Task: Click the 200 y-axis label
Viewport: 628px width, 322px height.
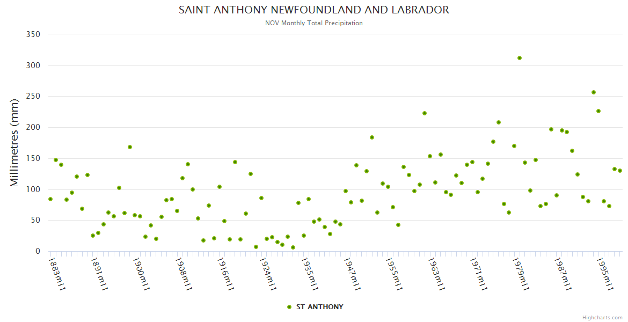Action: [x=33, y=127]
